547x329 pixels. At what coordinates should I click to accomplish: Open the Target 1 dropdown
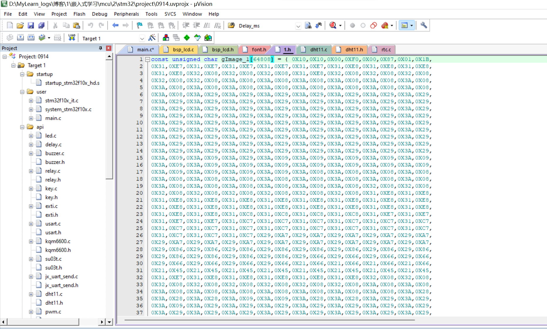click(x=142, y=38)
